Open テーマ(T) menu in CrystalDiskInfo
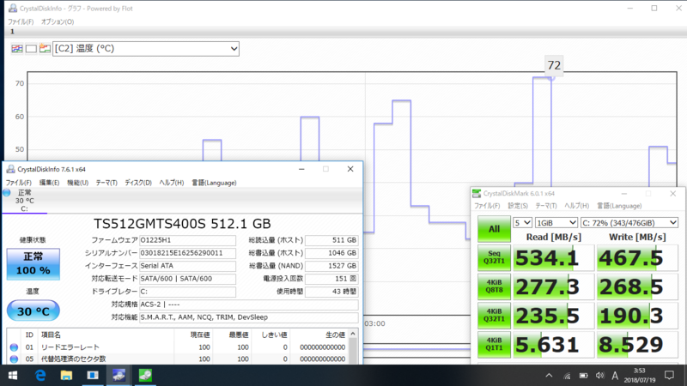This screenshot has height=386, width=687. pos(106,183)
